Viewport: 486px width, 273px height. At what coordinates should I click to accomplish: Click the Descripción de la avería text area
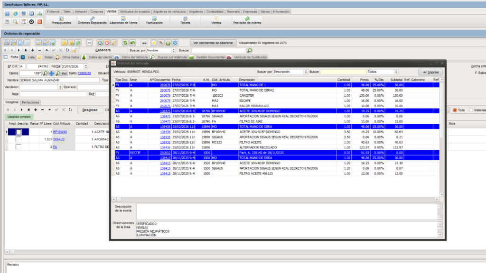pos(288,212)
